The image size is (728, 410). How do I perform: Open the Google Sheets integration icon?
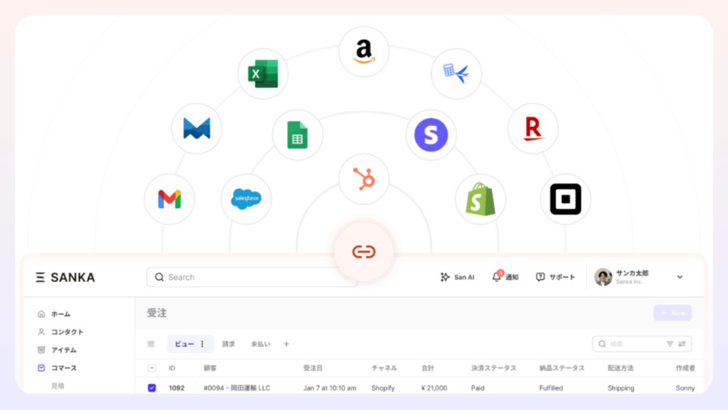(297, 135)
